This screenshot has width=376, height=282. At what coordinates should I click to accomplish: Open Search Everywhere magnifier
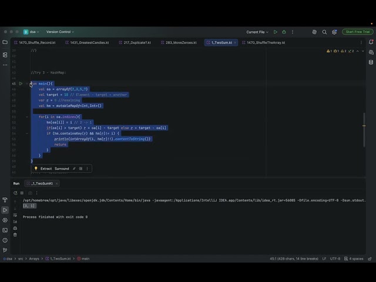point(324,32)
